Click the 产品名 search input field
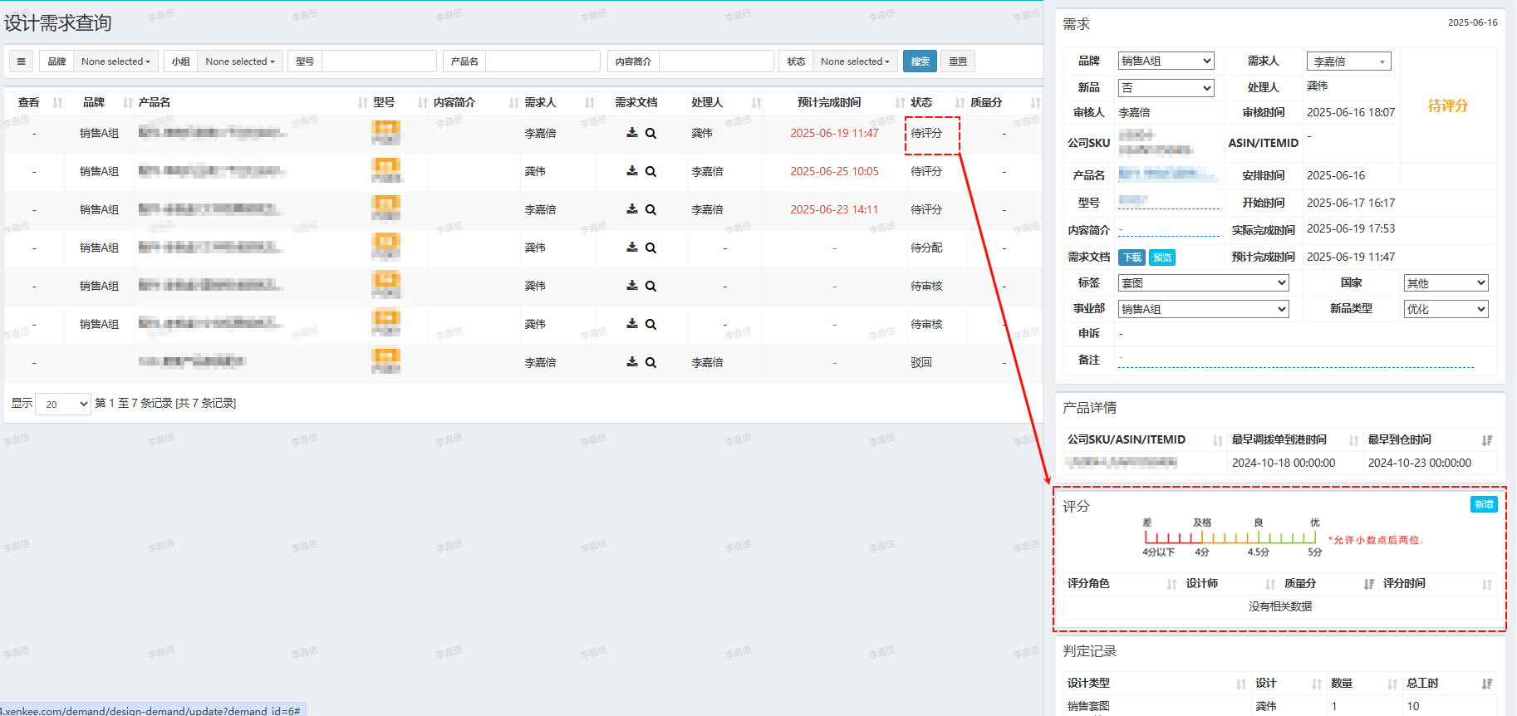 542,61
